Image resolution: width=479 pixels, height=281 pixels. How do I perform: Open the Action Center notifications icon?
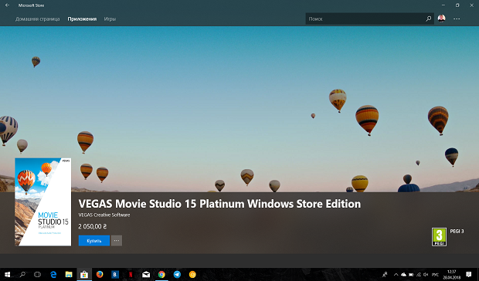coord(469,275)
